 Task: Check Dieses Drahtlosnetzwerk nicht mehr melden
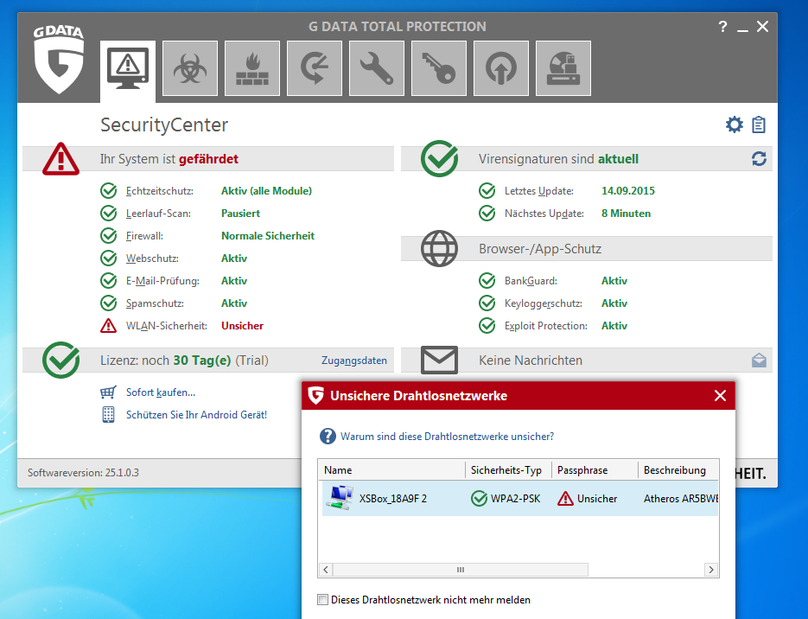(322, 599)
